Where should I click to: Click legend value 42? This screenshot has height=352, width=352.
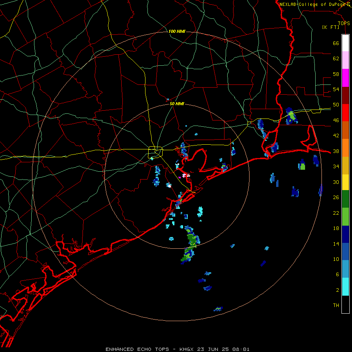coord(336,136)
